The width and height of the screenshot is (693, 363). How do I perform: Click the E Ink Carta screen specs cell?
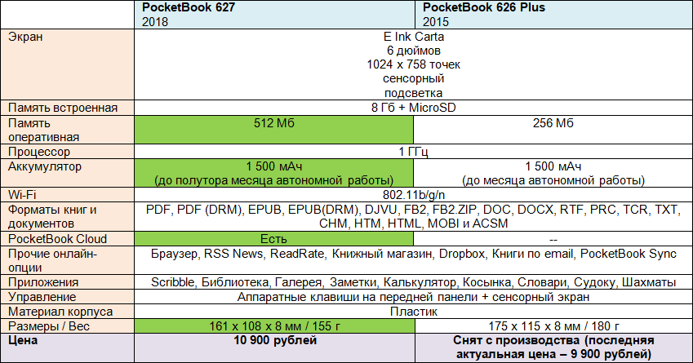point(413,64)
